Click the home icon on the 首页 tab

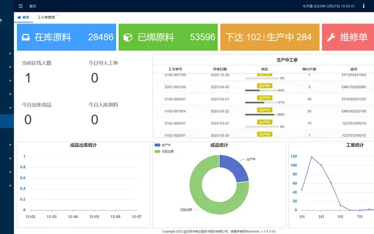(x=19, y=17)
